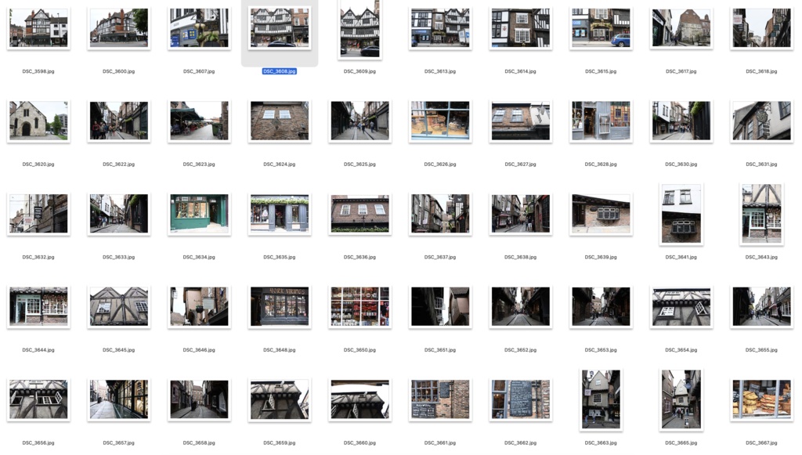Screen dimensions: 802x455
Task: Select thumbnail of DSC_3632.jpg
Action: (x=38, y=214)
